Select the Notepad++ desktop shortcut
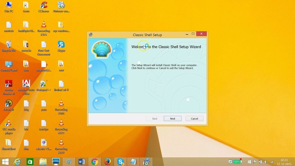 (x=44, y=86)
